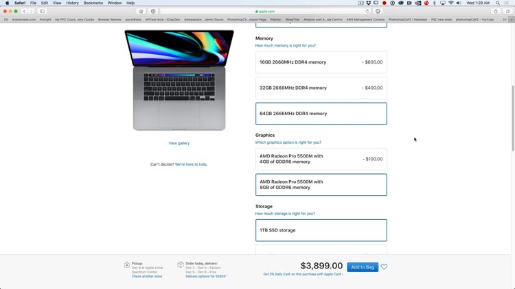The width and height of the screenshot is (515, 289).
Task: Expand hidden bookmarks with the chevron arrows
Action: 504,20
